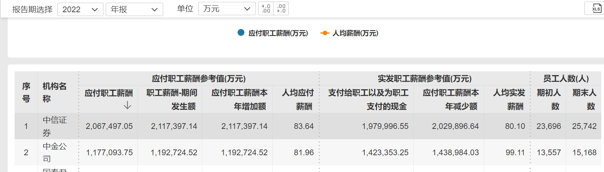Click sort arrow under 应付职工薪酬 column

point(128,106)
